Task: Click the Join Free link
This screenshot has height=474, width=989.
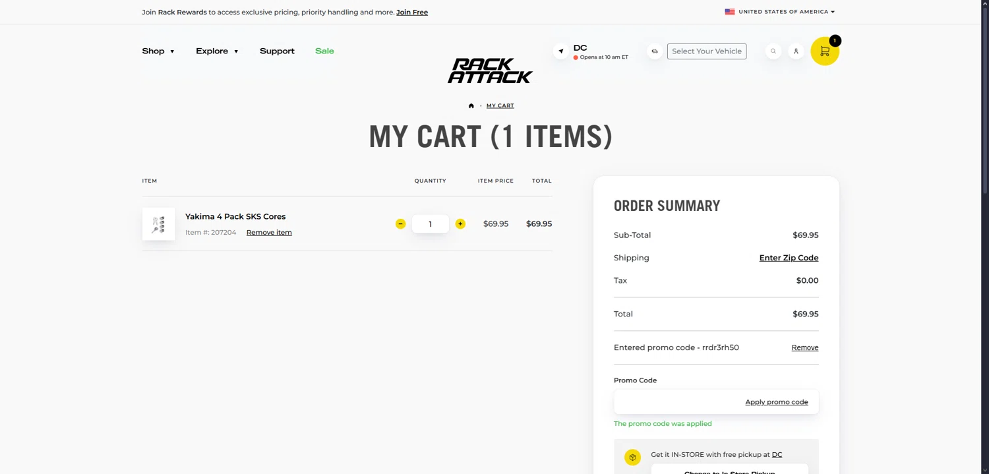Action: coord(412,12)
